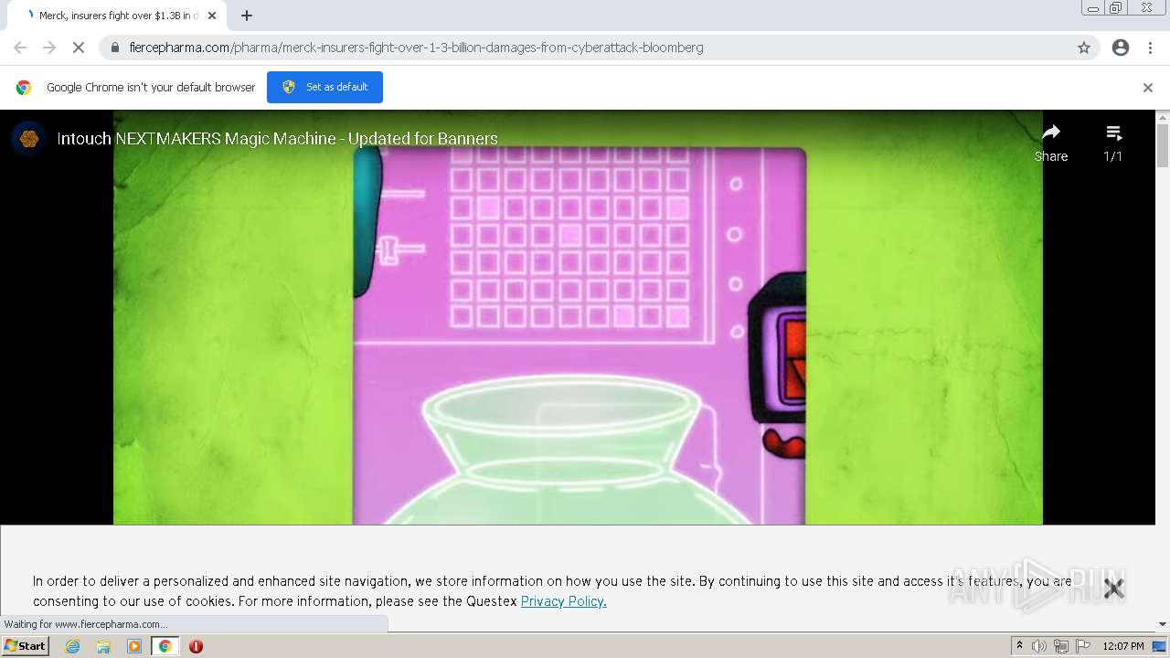The width and height of the screenshot is (1170, 658).
Task: Open the network tray icon
Action: 1061,646
